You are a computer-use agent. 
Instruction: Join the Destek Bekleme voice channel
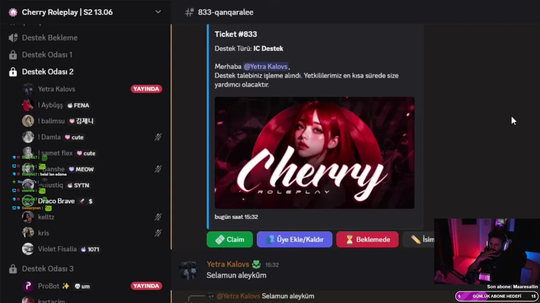pos(49,37)
